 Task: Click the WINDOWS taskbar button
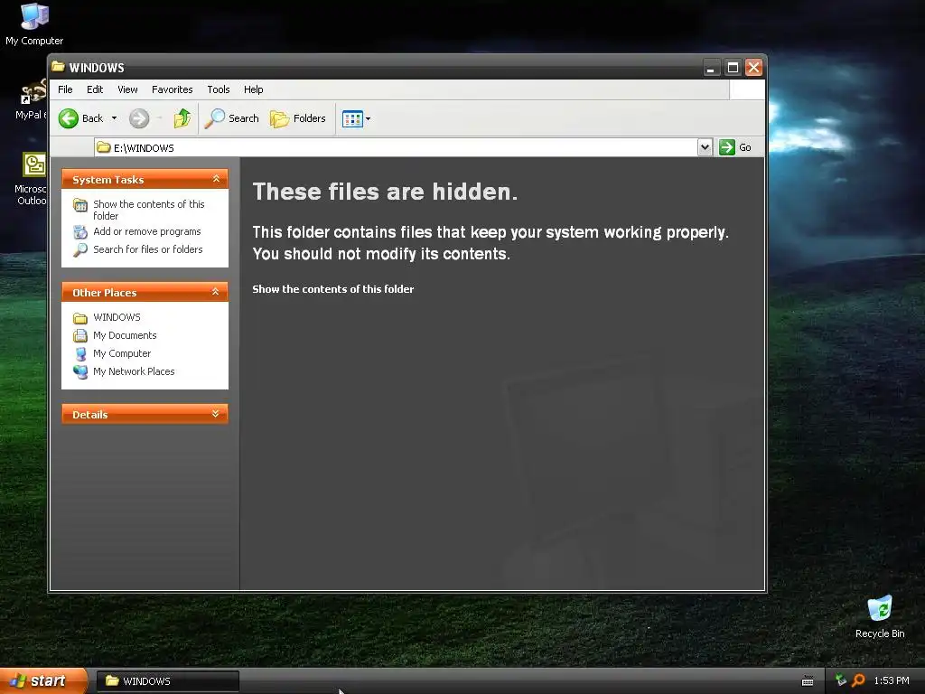(167, 681)
